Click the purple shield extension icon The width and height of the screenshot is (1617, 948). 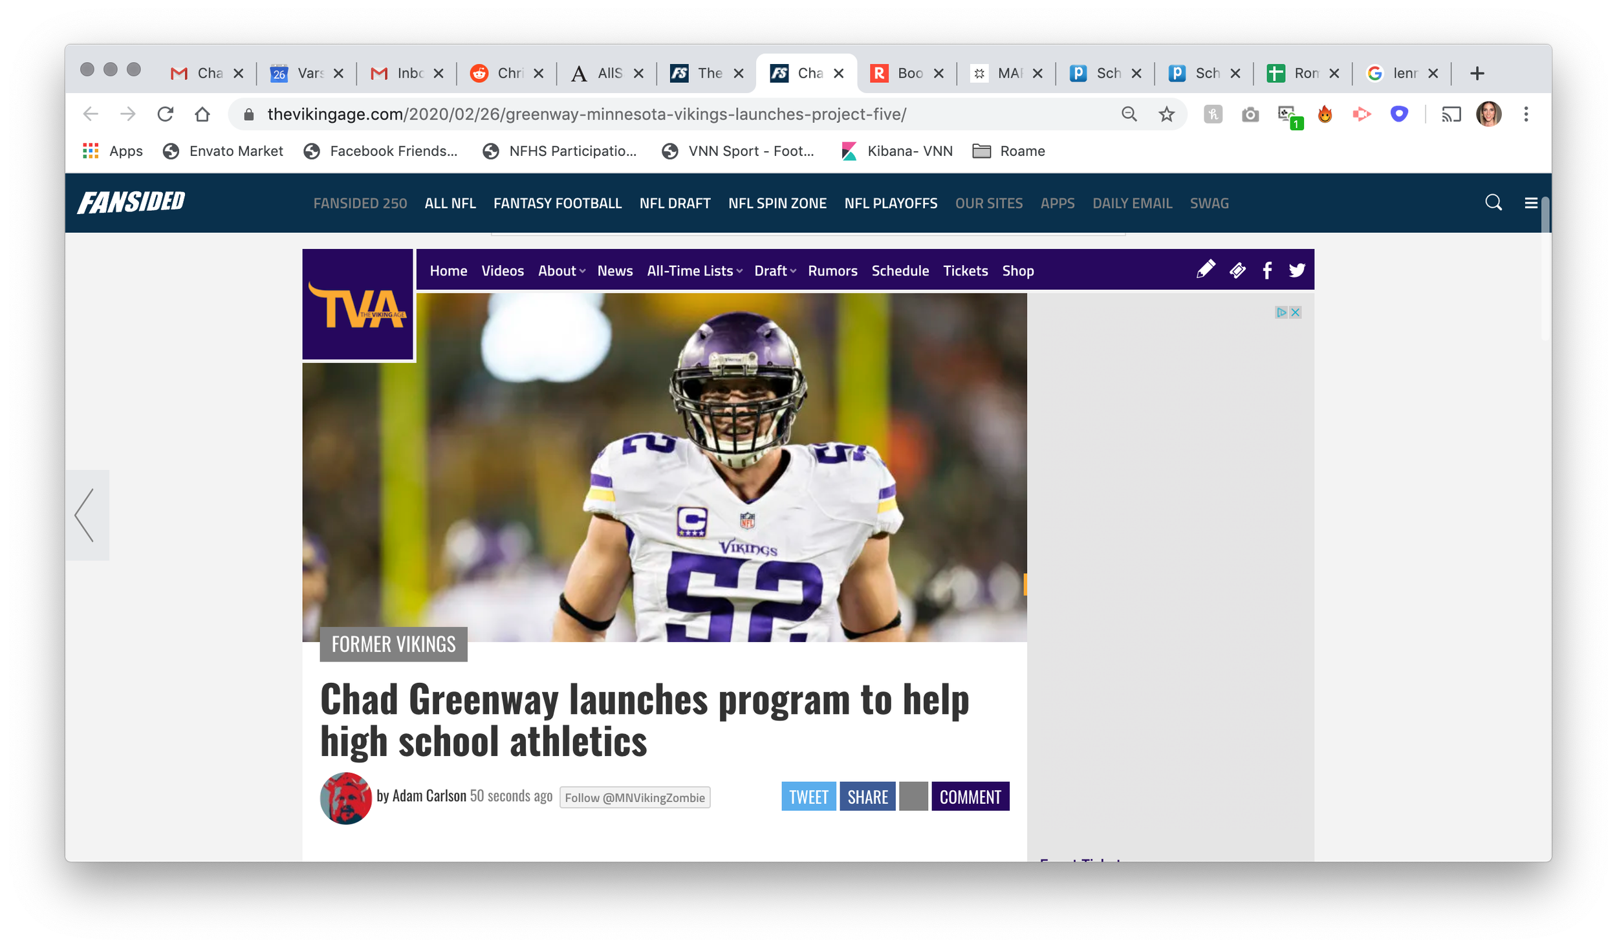[1399, 114]
